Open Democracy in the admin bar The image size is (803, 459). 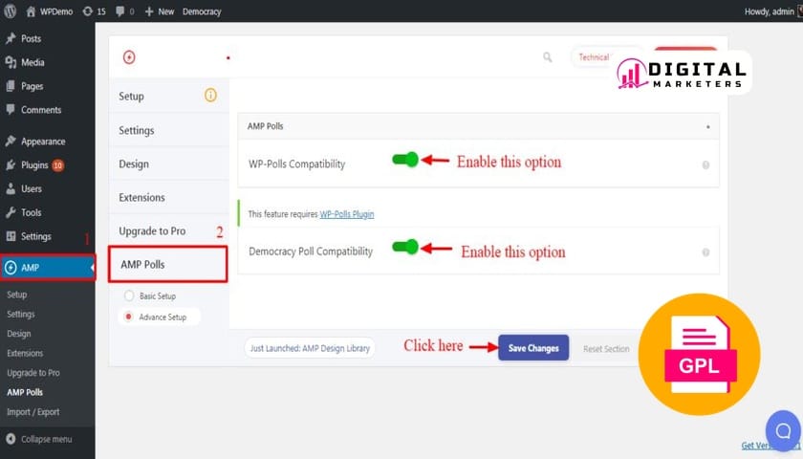pyautogui.click(x=202, y=11)
